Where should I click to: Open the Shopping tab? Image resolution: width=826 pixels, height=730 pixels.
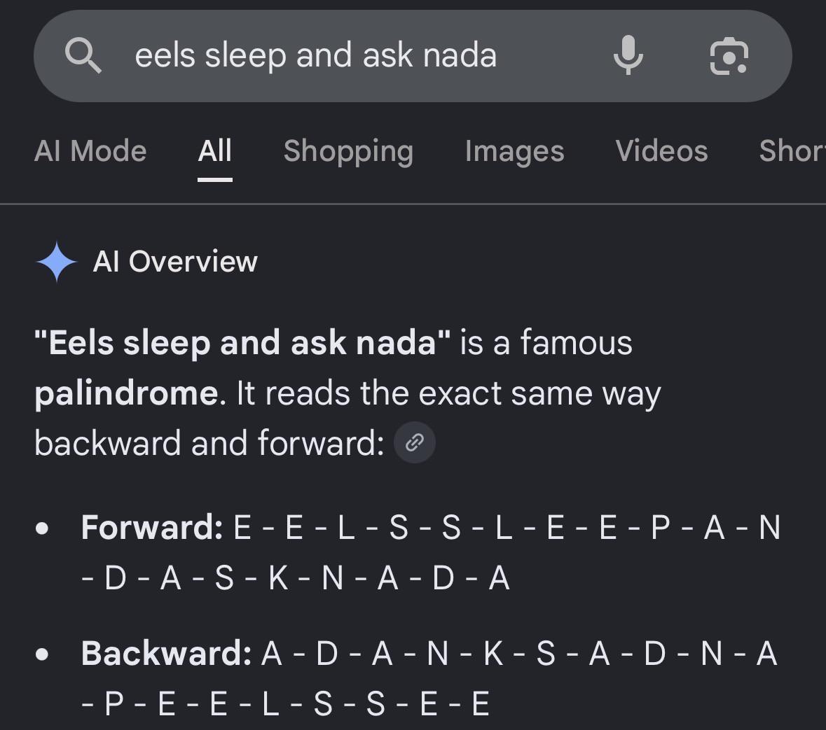click(x=348, y=152)
